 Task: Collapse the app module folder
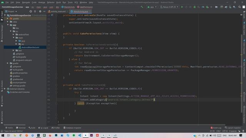click(8, 25)
